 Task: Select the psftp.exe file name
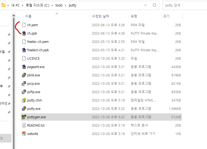[34, 92]
